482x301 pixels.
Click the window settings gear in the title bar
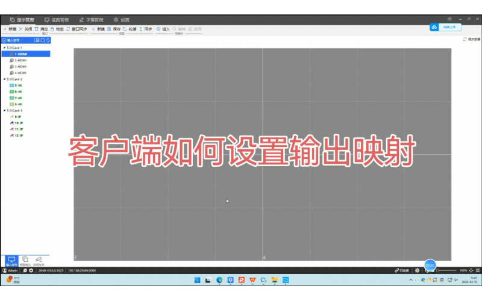[449, 19]
